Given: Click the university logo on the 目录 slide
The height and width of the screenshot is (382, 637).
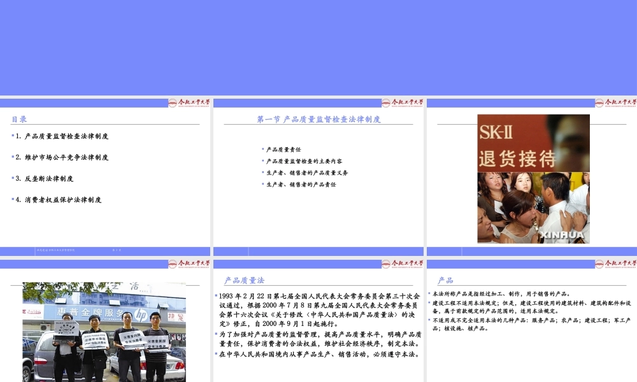Looking at the screenshot, I should pyautogui.click(x=189, y=103).
